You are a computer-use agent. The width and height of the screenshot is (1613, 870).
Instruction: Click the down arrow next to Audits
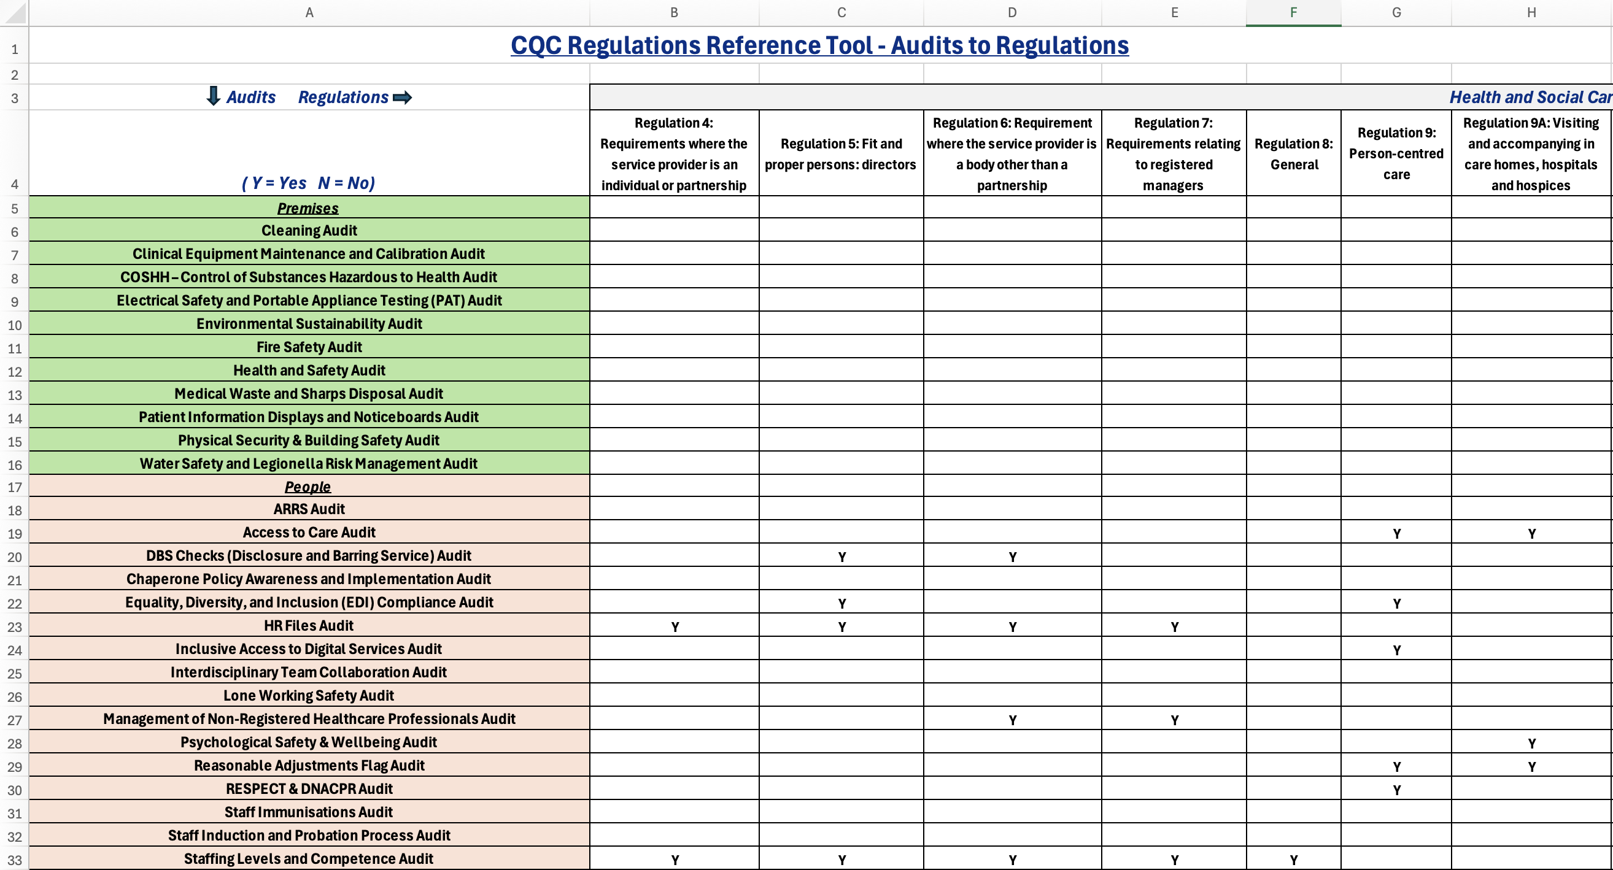tap(214, 96)
